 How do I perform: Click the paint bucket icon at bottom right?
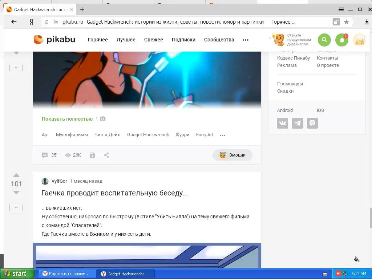point(357,259)
